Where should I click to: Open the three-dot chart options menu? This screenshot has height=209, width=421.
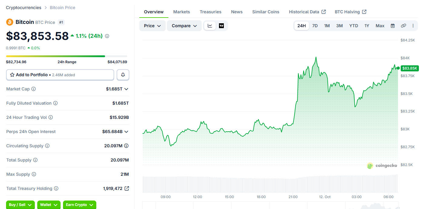tap(413, 26)
